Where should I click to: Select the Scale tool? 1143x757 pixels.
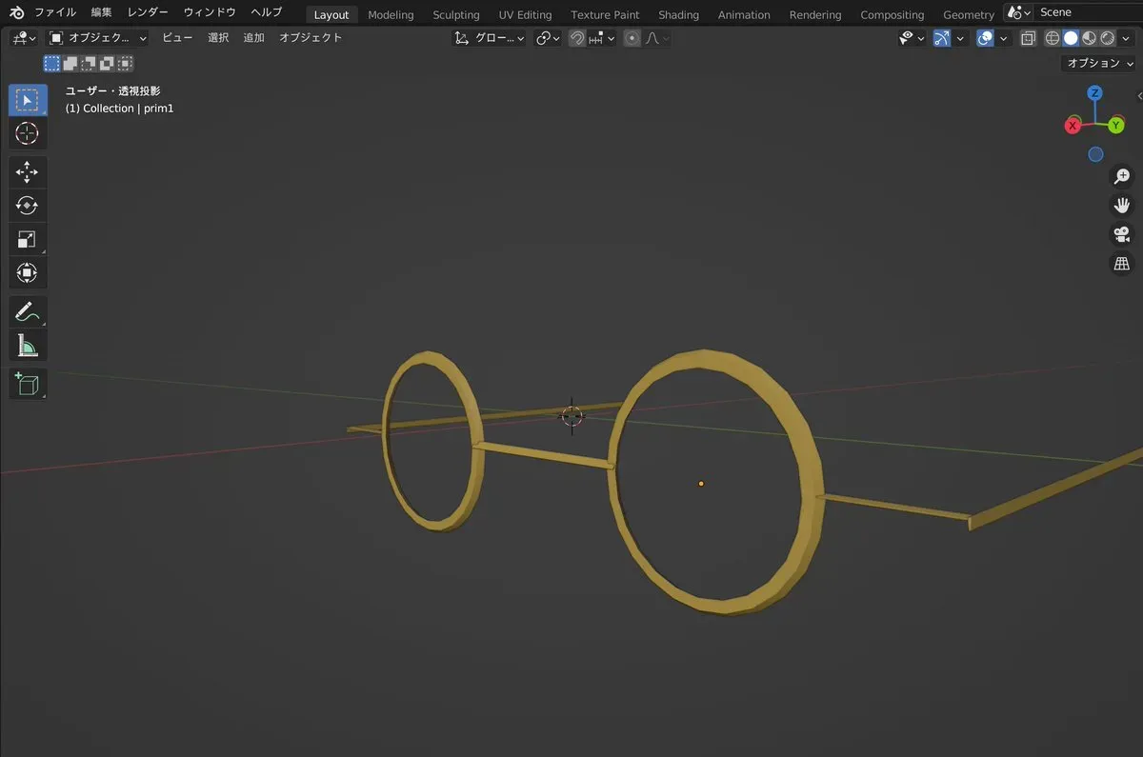click(28, 239)
